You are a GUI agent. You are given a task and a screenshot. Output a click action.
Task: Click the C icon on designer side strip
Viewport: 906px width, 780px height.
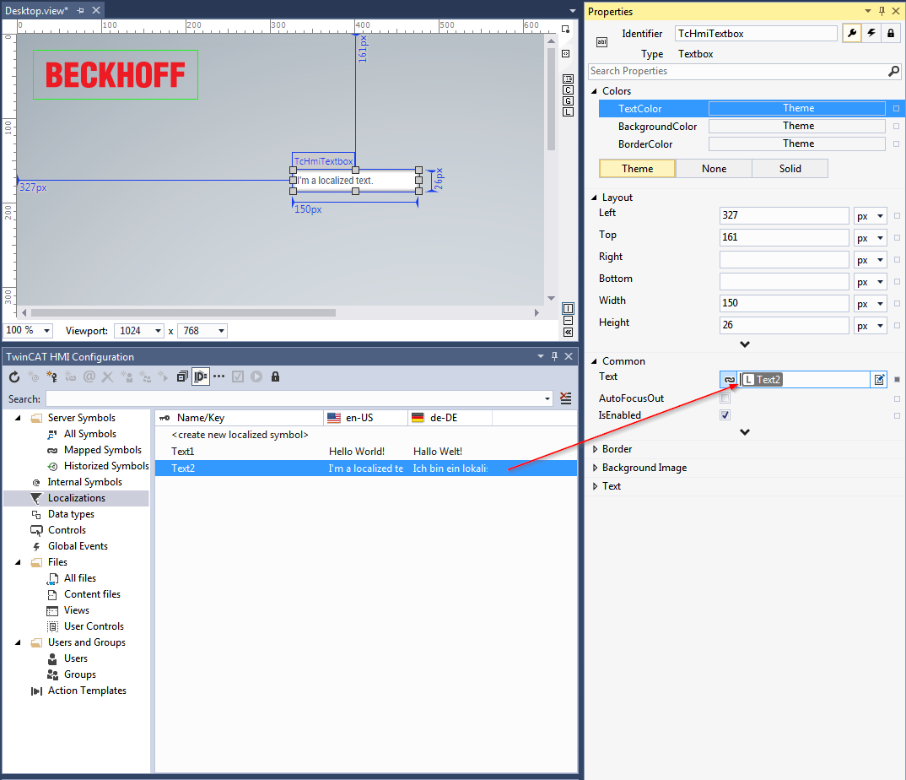(568, 89)
